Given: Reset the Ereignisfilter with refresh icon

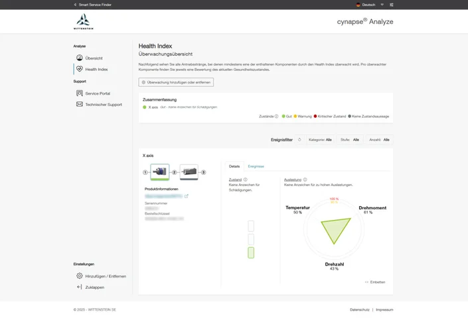Looking at the screenshot, I should pos(299,140).
